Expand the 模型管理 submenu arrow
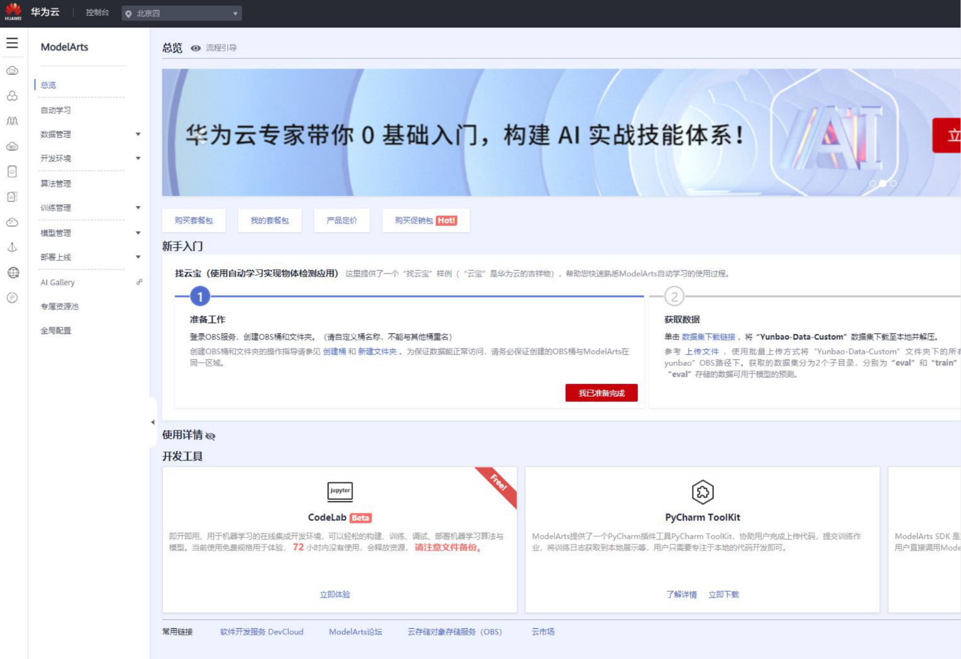The height and width of the screenshot is (659, 961). tap(138, 233)
